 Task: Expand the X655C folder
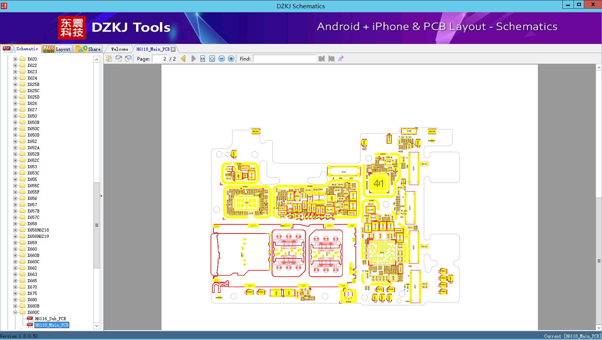[x=15, y=186]
